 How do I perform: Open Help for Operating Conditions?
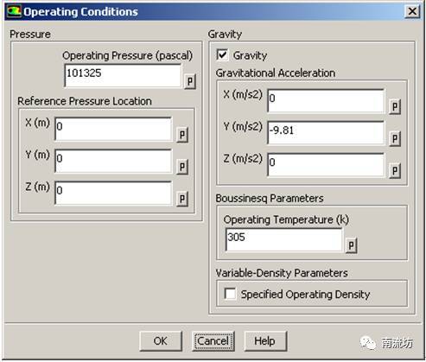(265, 341)
